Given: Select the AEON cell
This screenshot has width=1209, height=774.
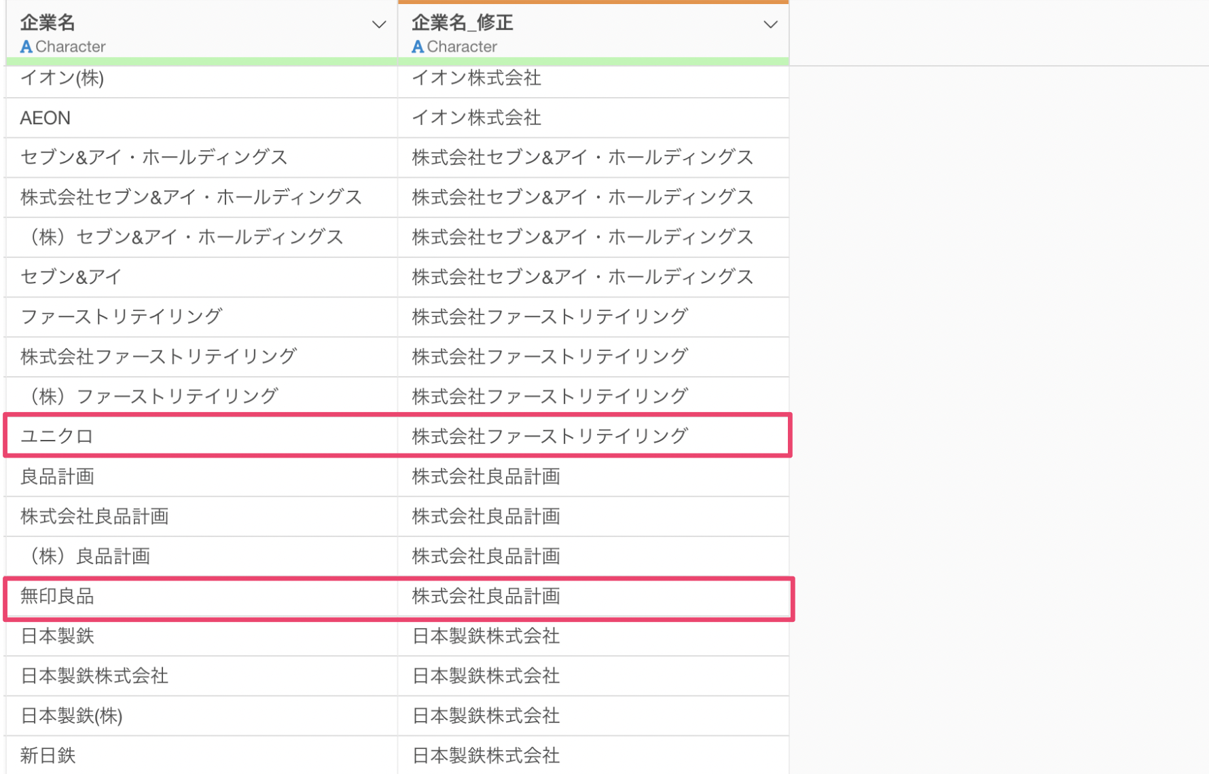Looking at the screenshot, I should pyautogui.click(x=45, y=118).
